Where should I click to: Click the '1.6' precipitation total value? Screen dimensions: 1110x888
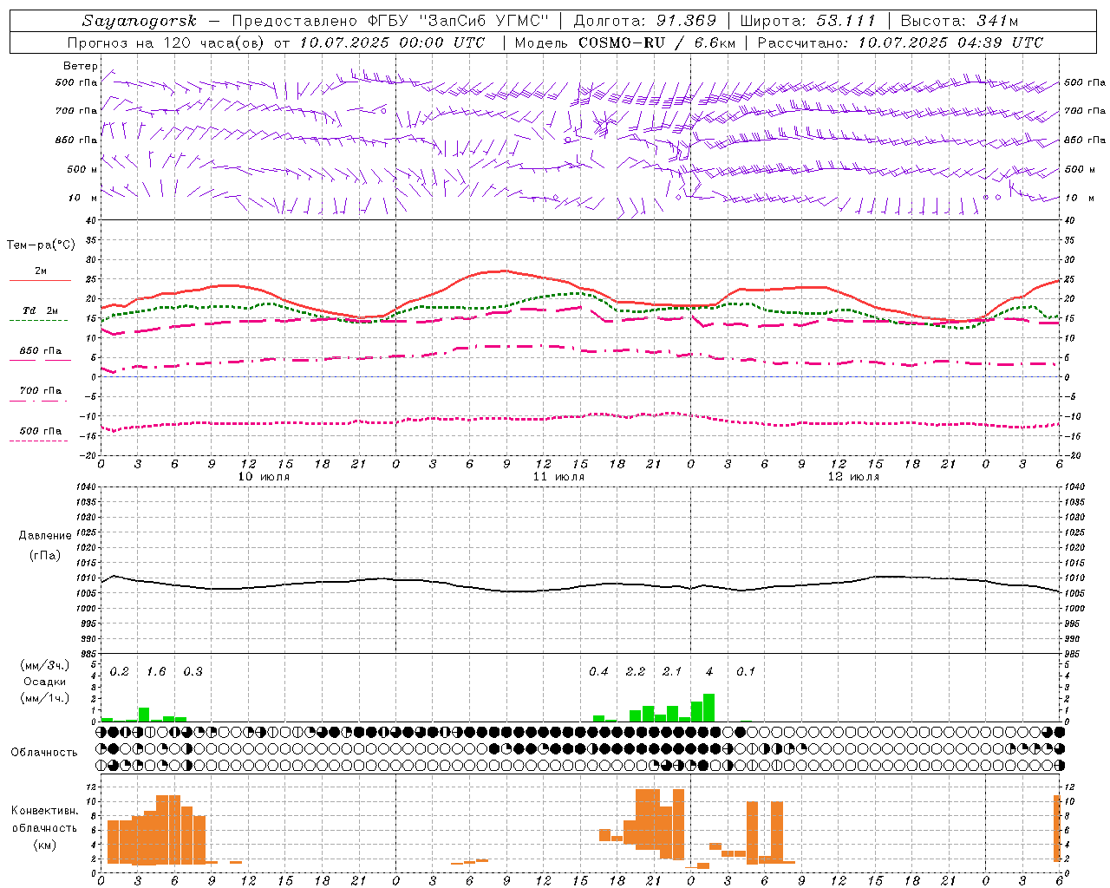pyautogui.click(x=156, y=672)
